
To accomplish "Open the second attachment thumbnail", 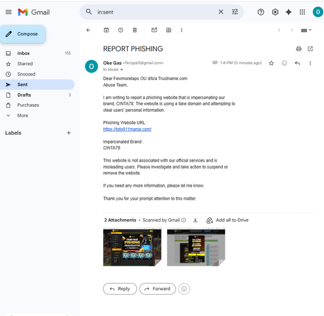I will click(x=196, y=248).
